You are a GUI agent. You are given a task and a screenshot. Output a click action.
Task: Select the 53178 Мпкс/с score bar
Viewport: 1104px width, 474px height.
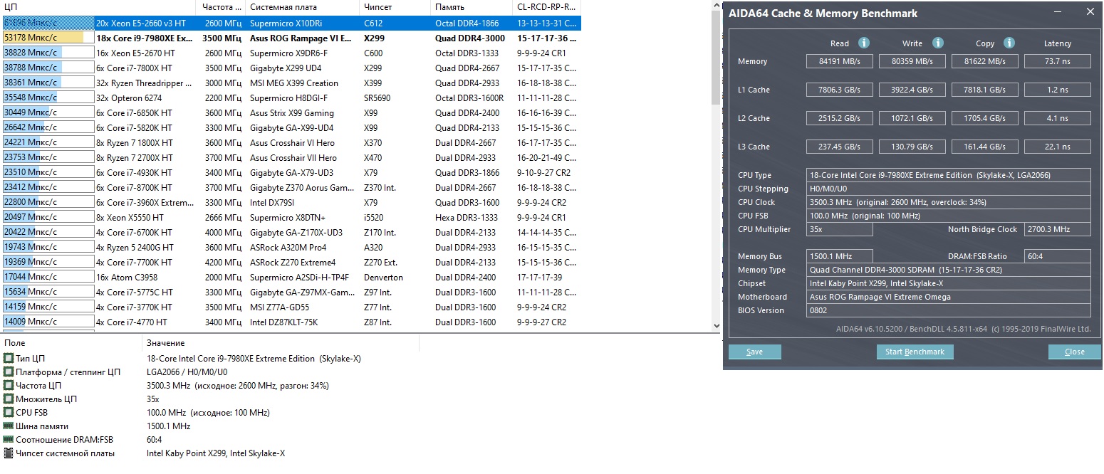[48, 38]
